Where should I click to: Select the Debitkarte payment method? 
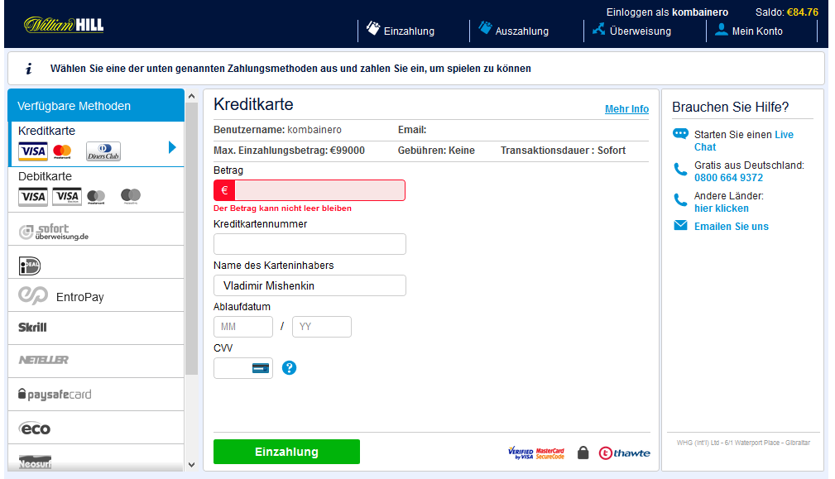click(96, 189)
